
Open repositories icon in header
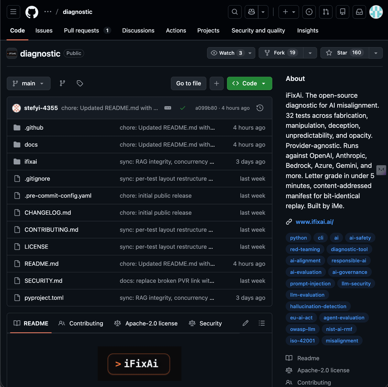point(343,12)
